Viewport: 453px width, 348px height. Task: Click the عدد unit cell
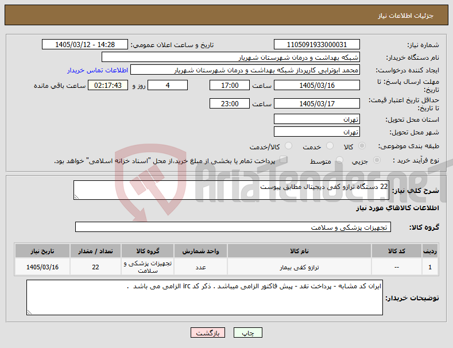tap(200, 267)
